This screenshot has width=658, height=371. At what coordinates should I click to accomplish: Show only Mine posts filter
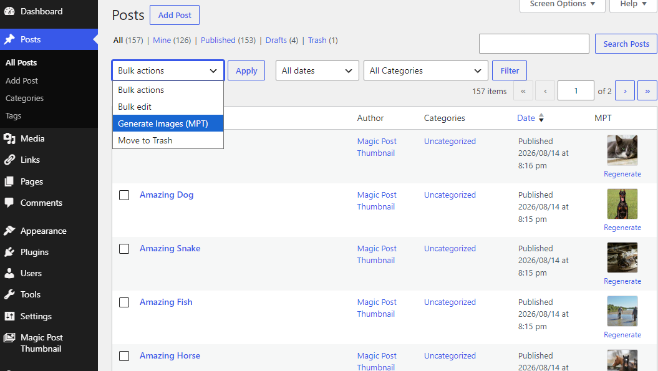coord(162,41)
